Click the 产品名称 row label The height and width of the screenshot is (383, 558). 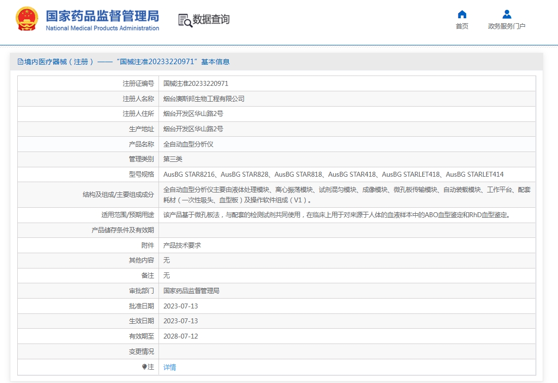141,145
